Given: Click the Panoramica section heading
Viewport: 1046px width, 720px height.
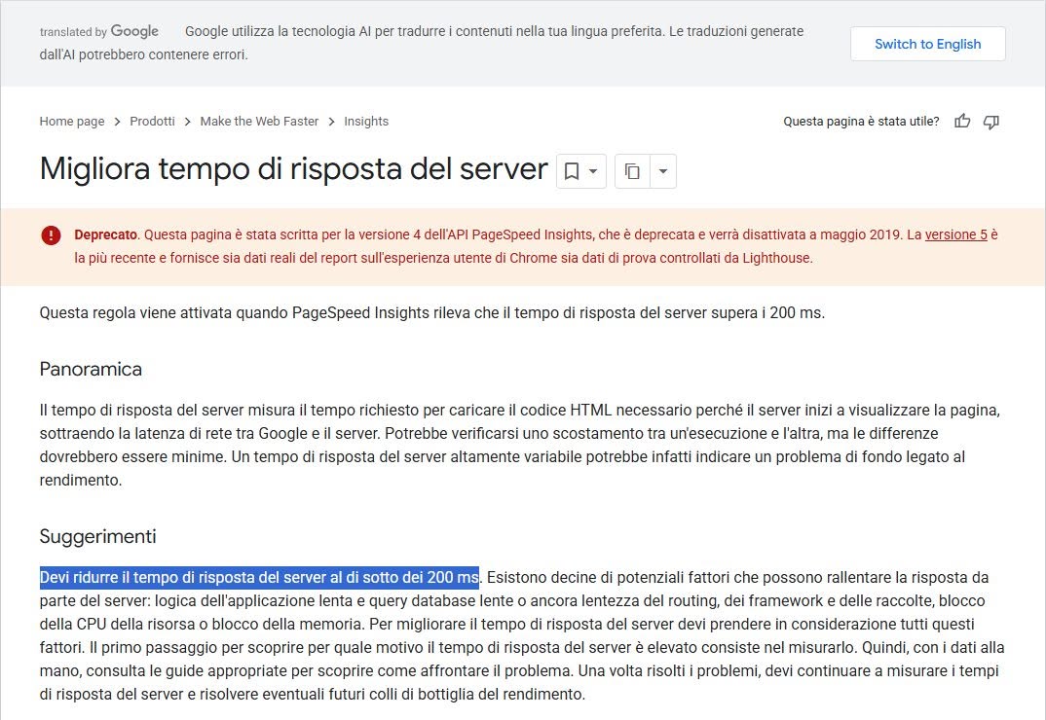Looking at the screenshot, I should (x=91, y=370).
